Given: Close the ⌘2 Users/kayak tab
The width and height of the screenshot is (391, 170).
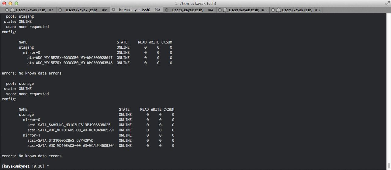Looking at the screenshot, I should (x=60, y=10).
